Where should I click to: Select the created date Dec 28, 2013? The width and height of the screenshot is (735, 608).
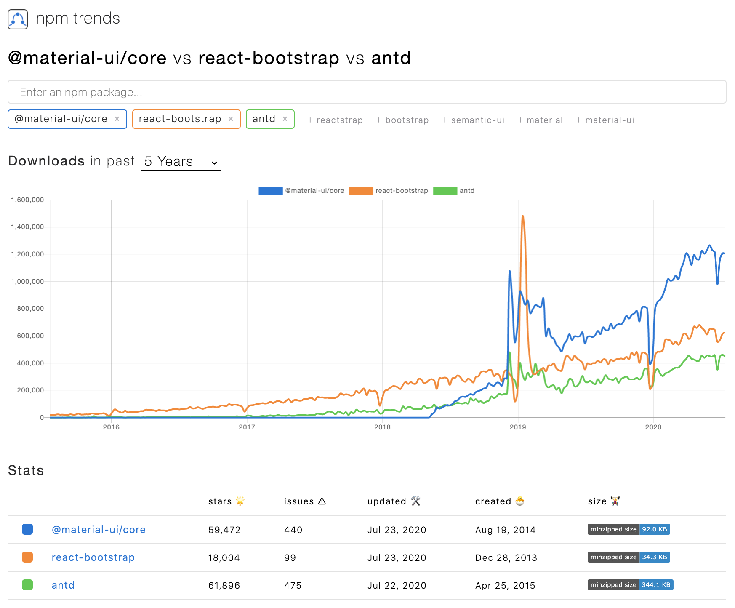[x=506, y=557]
